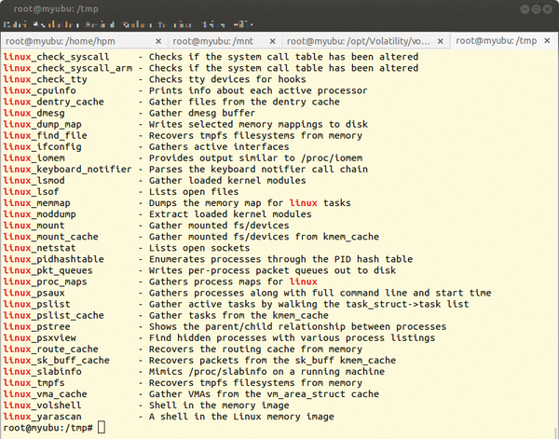559x439 pixels.
Task: Click the linux_volshell plugin name
Action: click(x=43, y=405)
